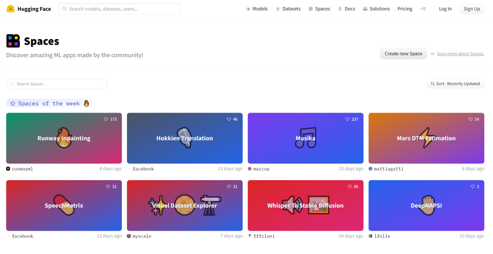
Task: Open Docs from the navigation bar
Action: click(346, 9)
